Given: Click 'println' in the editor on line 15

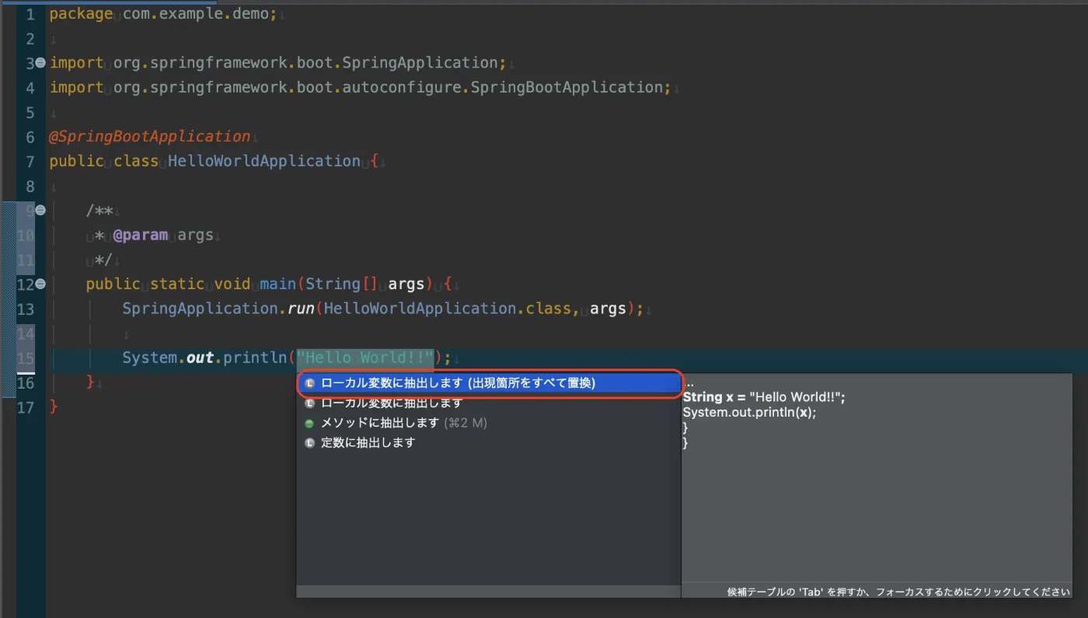Looking at the screenshot, I should (255, 358).
